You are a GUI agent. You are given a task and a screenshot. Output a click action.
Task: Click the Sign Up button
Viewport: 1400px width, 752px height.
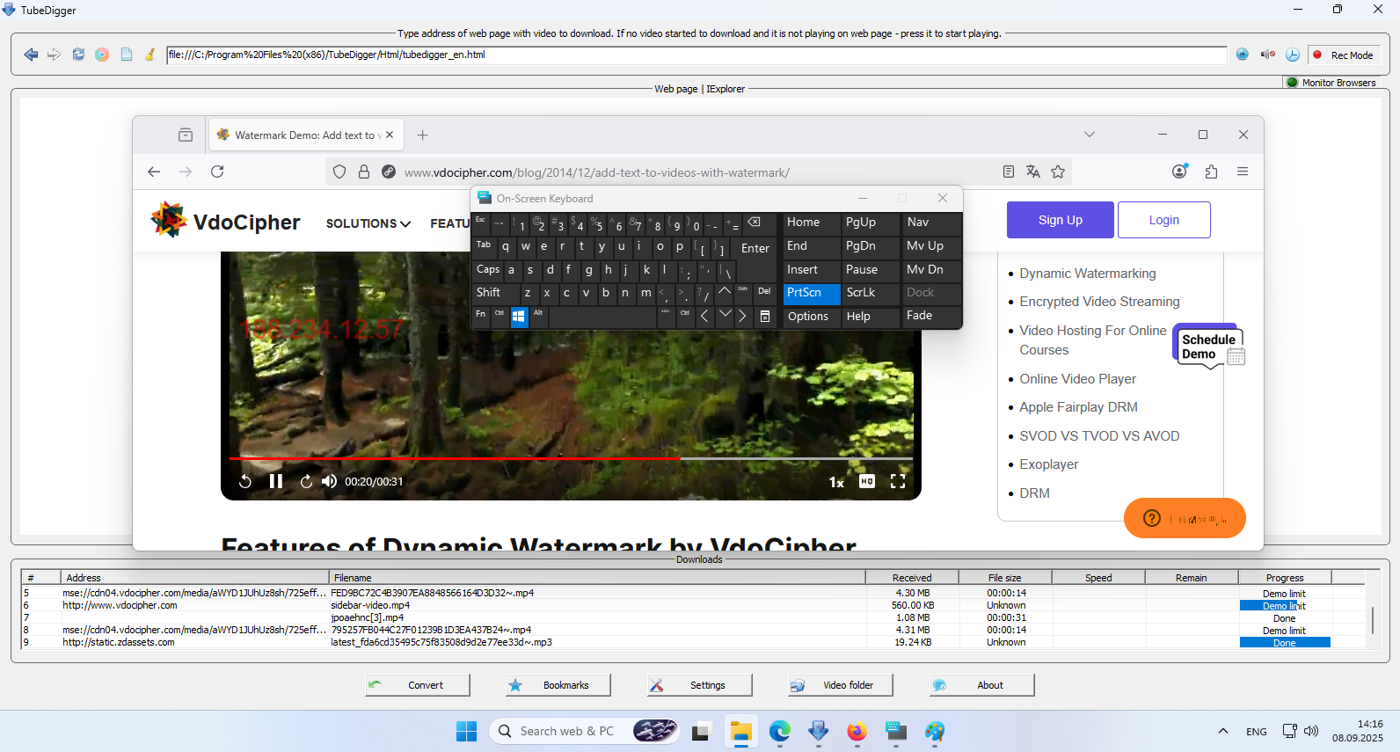1061,220
